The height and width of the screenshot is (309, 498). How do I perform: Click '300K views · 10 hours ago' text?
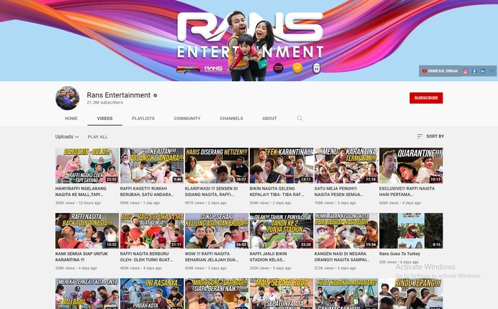78,202
